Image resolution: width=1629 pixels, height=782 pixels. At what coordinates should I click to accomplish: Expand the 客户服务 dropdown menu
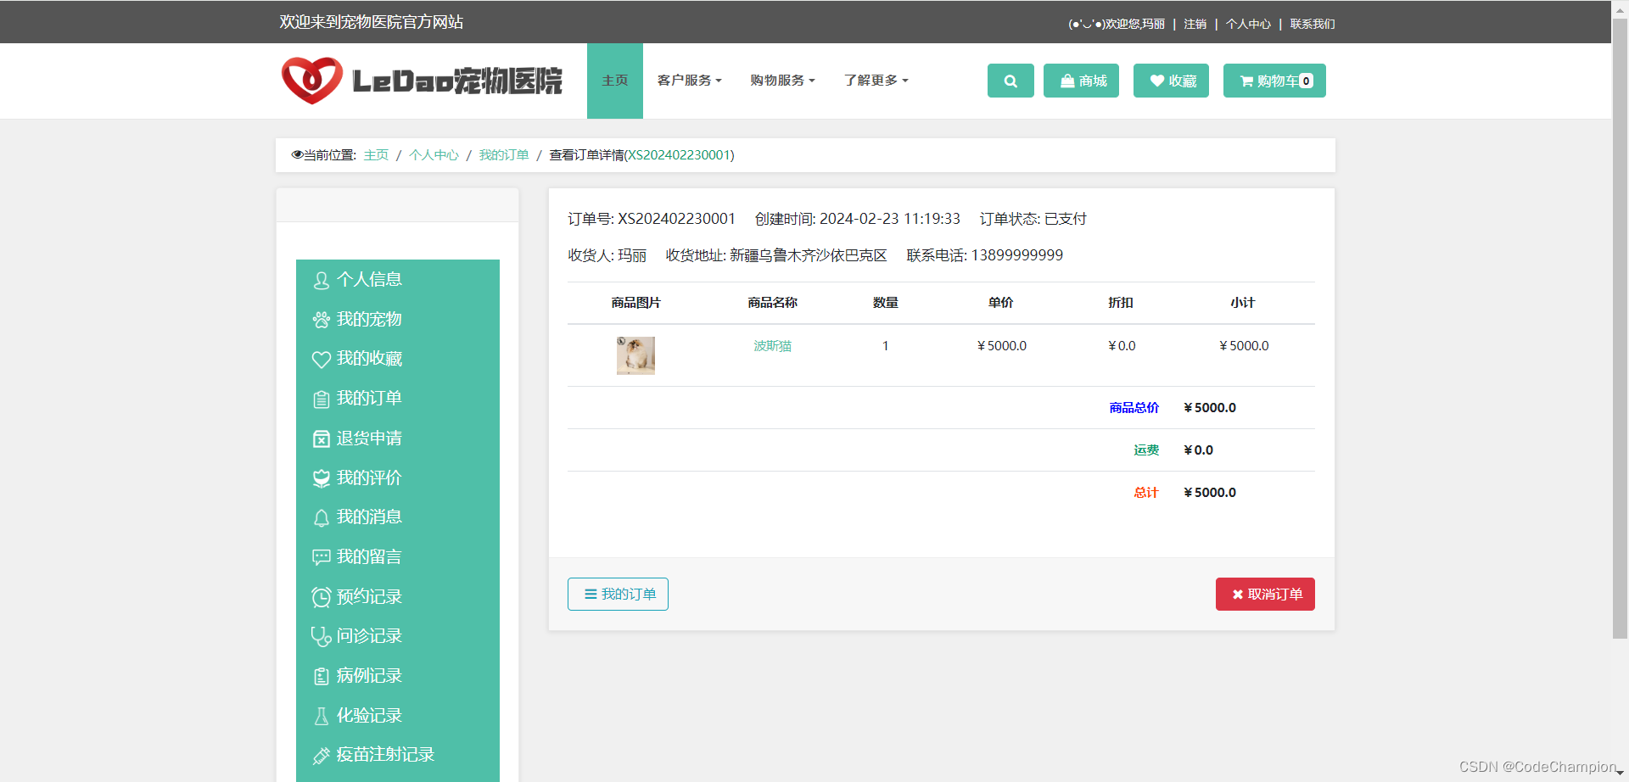pos(689,81)
